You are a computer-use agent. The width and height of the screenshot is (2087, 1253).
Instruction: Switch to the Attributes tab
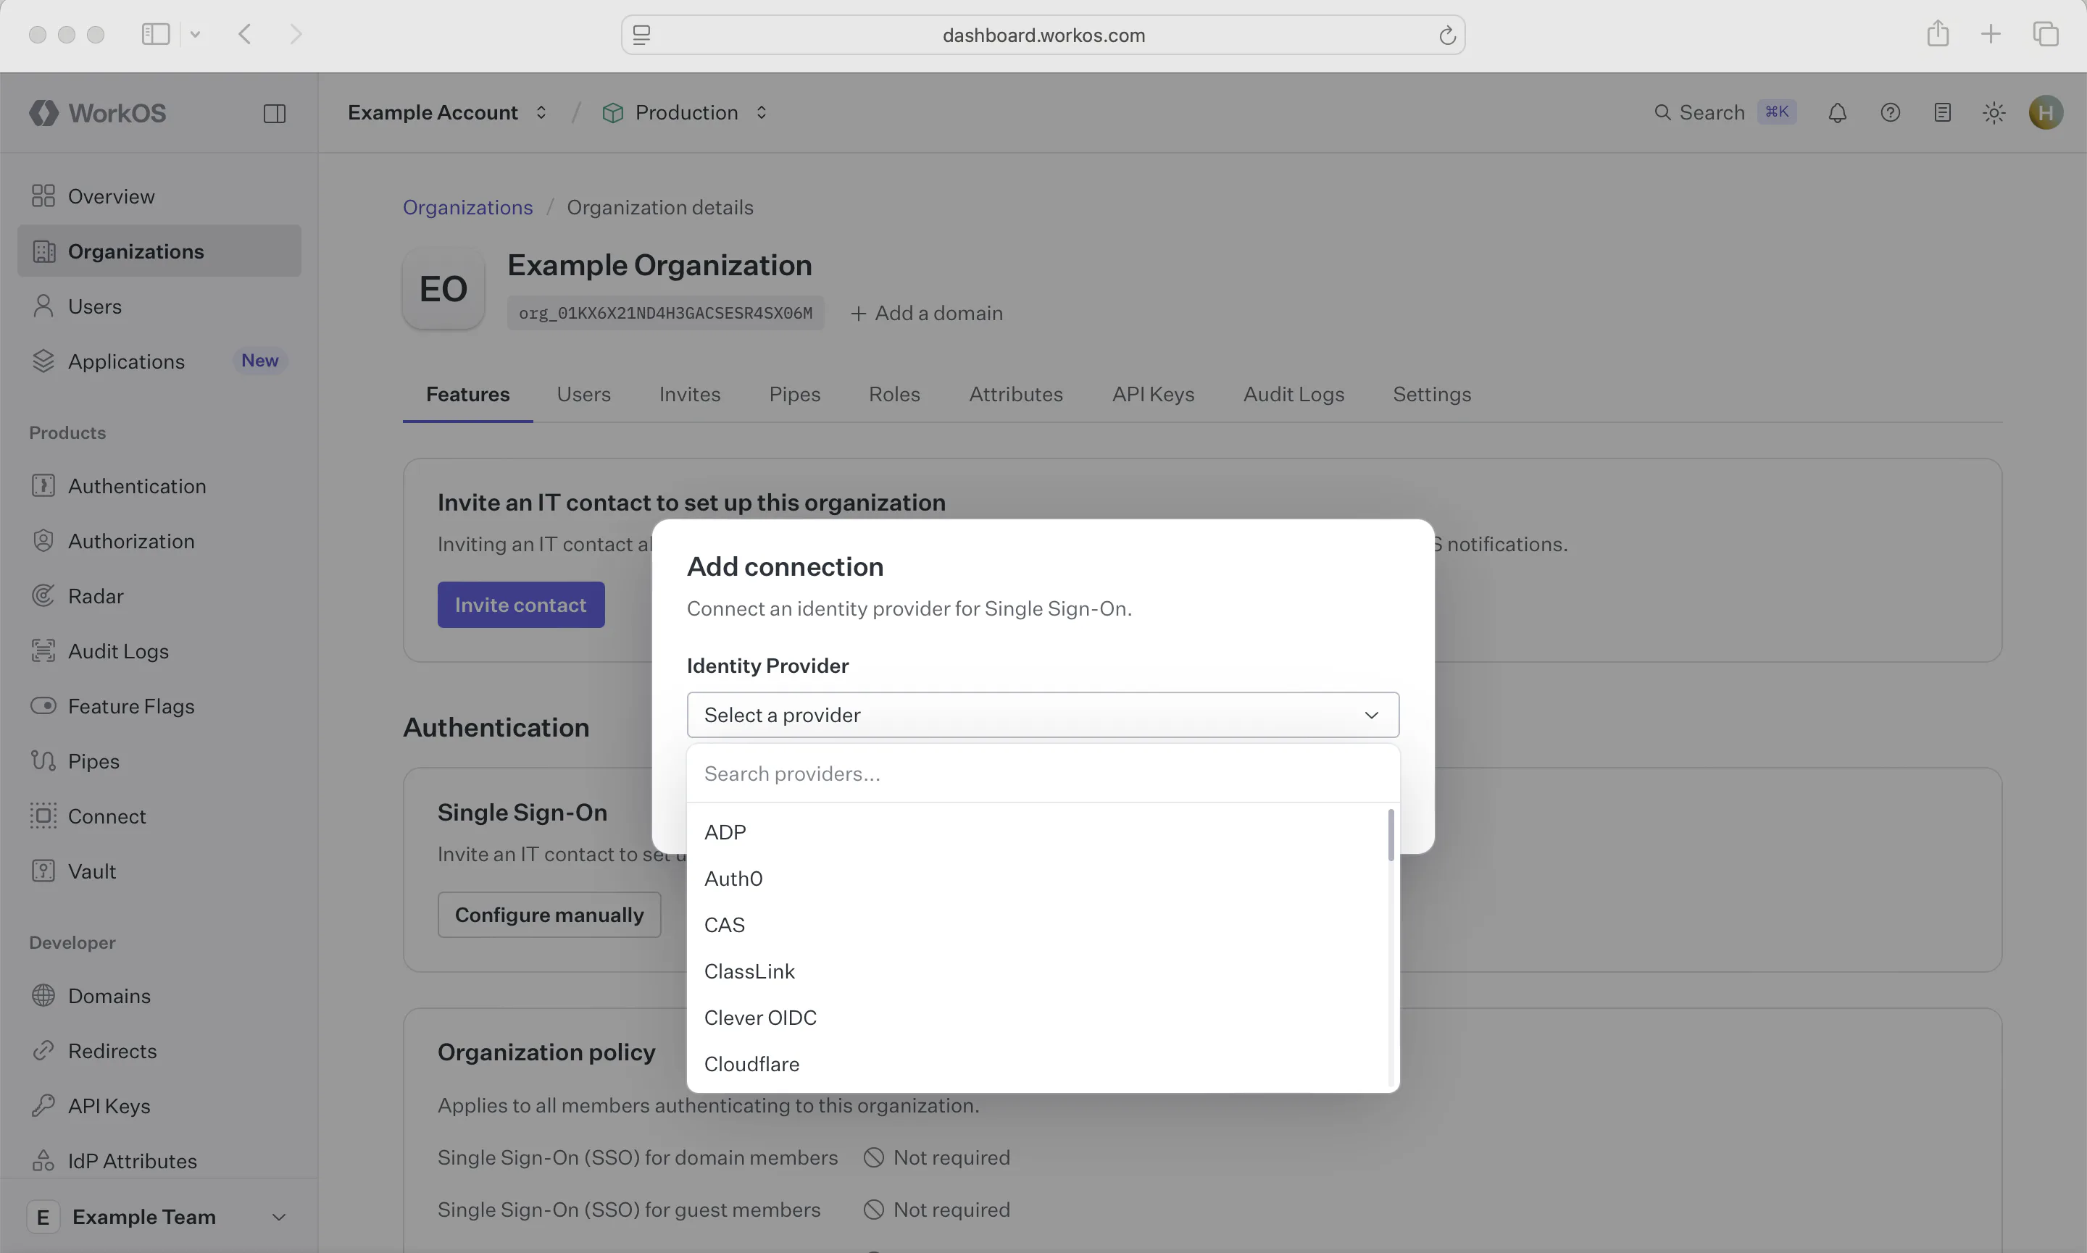point(1015,393)
